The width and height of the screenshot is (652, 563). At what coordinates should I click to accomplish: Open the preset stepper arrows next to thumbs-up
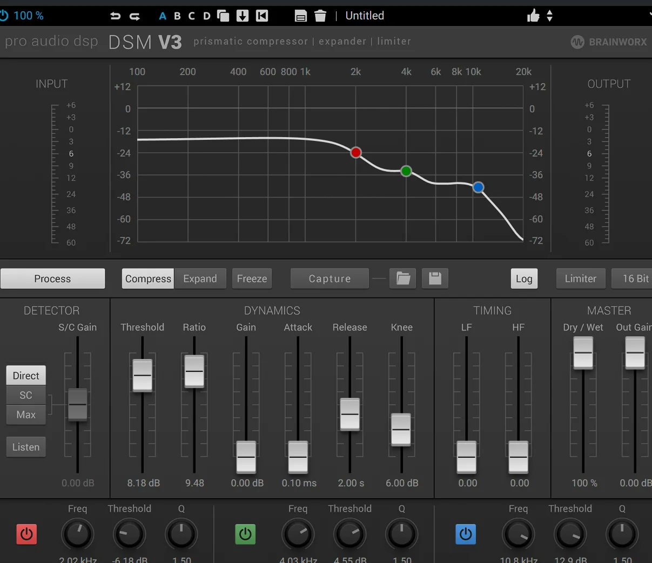click(x=549, y=16)
